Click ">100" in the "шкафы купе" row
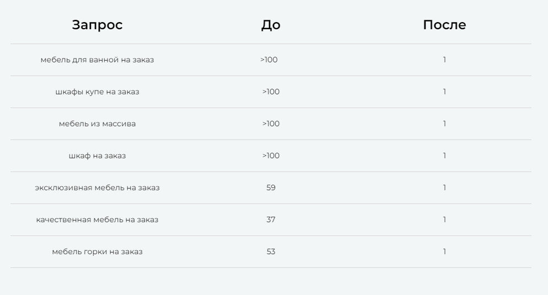The height and width of the screenshot is (295, 548). 271,92
